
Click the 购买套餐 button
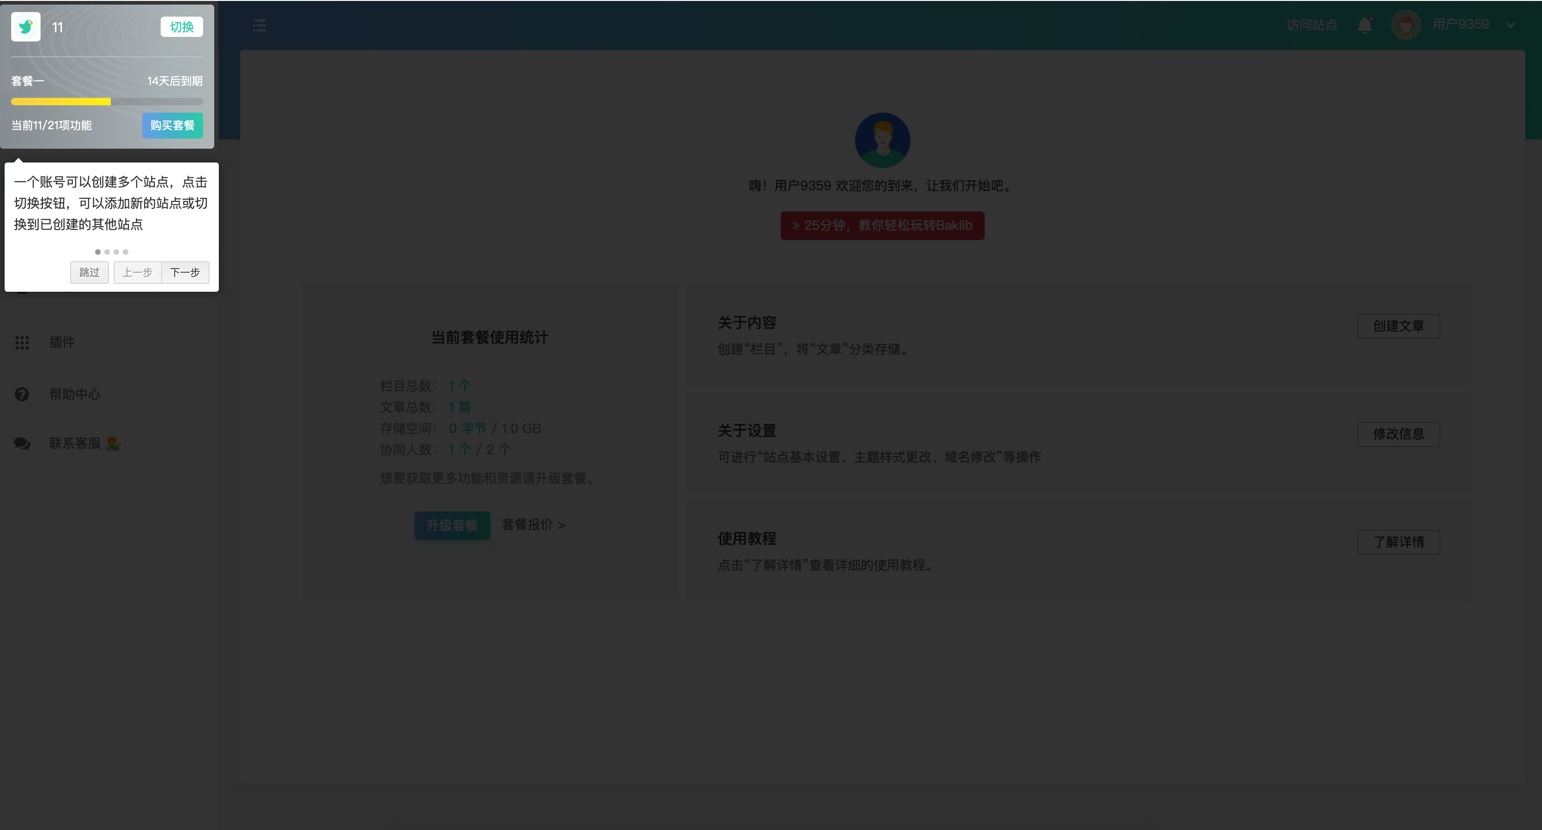tap(172, 126)
